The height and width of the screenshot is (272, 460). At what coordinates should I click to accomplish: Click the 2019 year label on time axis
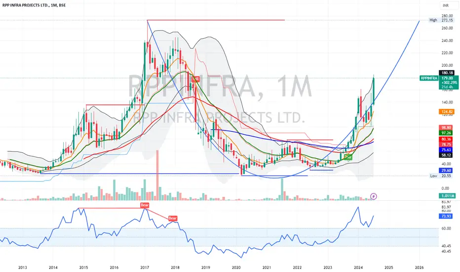point(206,267)
